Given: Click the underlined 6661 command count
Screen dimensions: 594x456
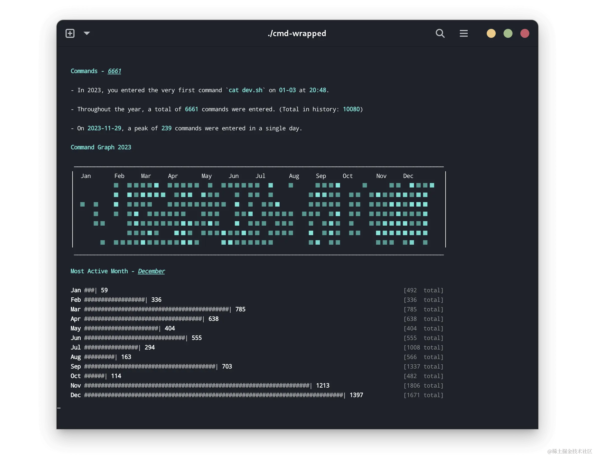Looking at the screenshot, I should click(x=114, y=71).
